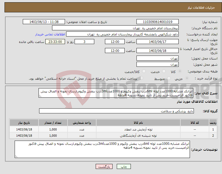Click the استان محل تحویل field

pyautogui.click(x=158, y=58)
